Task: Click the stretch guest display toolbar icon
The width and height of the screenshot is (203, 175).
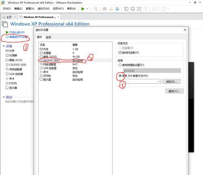Action: [x=164, y=9]
